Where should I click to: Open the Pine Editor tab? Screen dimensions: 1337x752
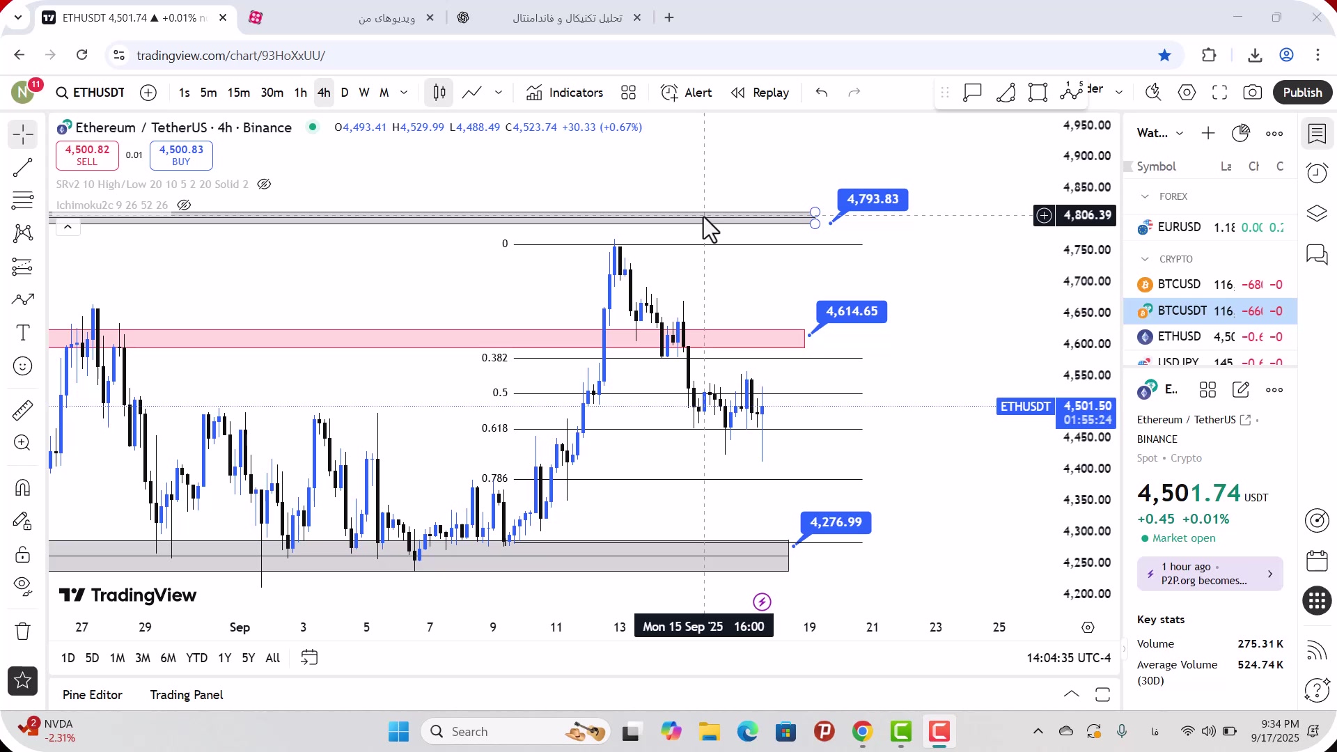point(93,695)
